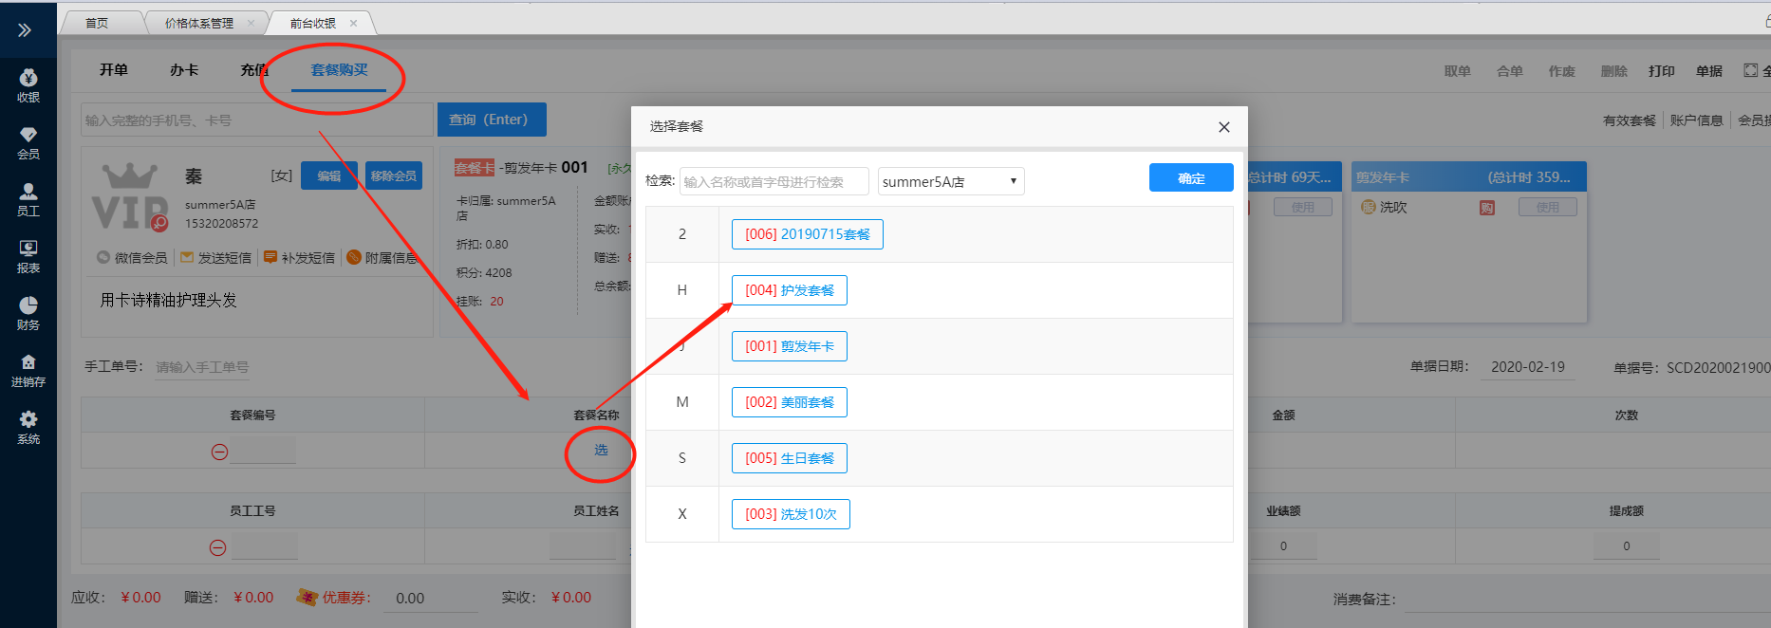The width and height of the screenshot is (1771, 628).
Task: Select package [006] 20190715套餐
Action: tap(808, 234)
